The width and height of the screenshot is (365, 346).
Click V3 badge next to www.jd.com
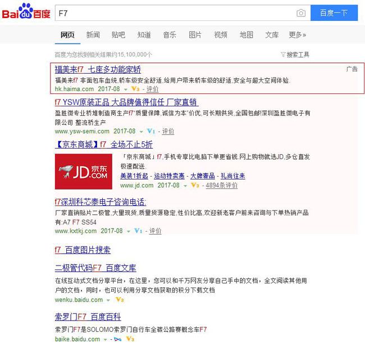click(x=195, y=185)
